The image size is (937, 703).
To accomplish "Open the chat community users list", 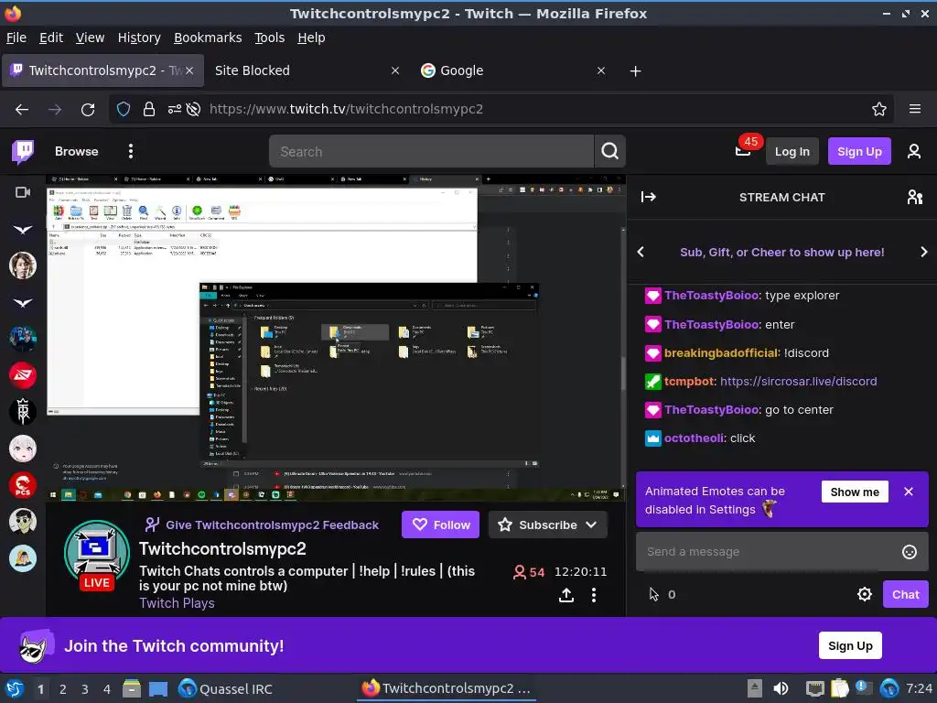I will pos(914,198).
